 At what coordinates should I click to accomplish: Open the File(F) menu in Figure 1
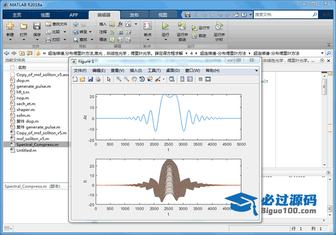coord(80,70)
